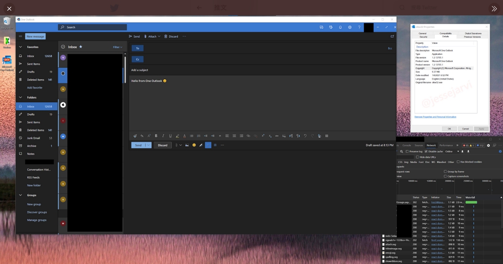Check Hide data URLs
The height and width of the screenshot is (264, 503).
click(417, 157)
